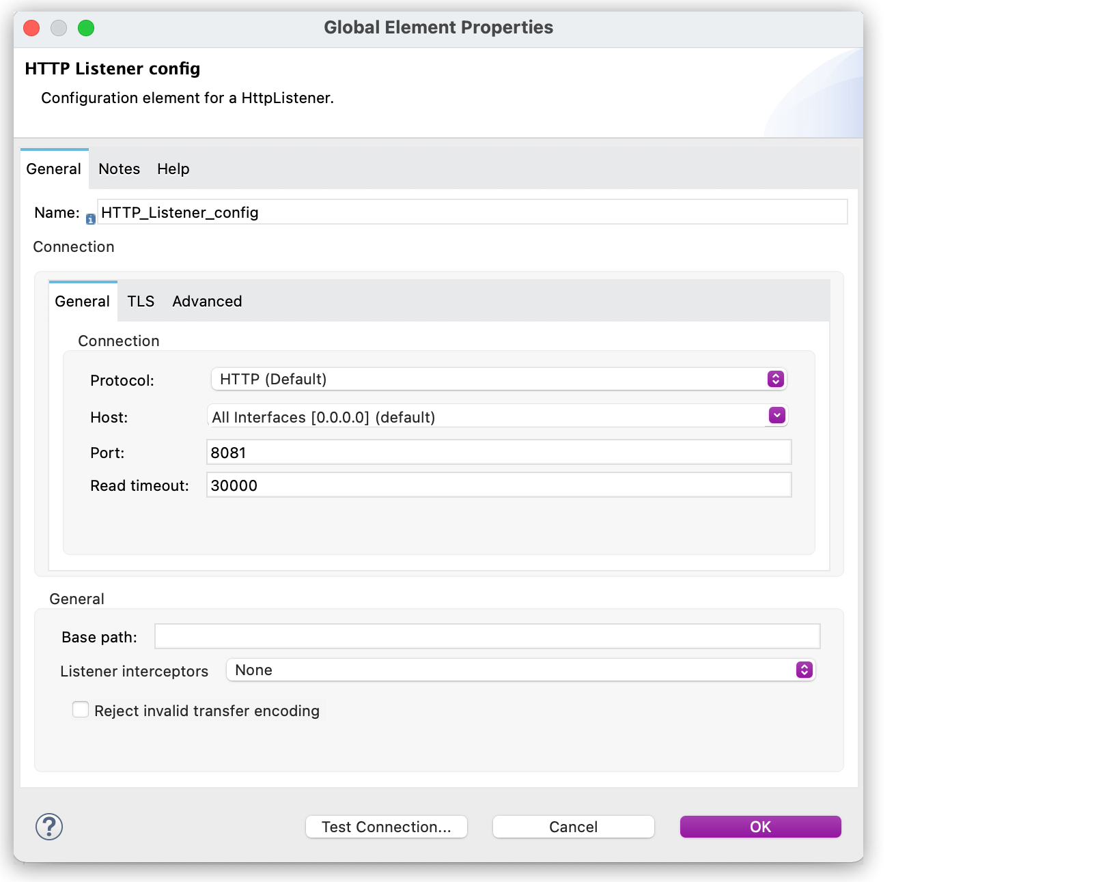Click the Protocol dropdown chevron icon
Image resolution: width=1105 pixels, height=882 pixels.
774,379
